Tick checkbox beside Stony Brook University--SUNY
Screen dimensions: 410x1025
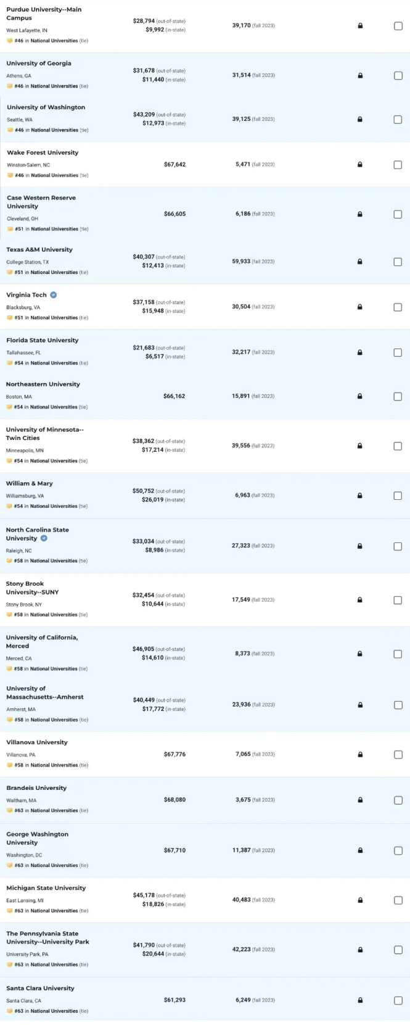(398, 600)
